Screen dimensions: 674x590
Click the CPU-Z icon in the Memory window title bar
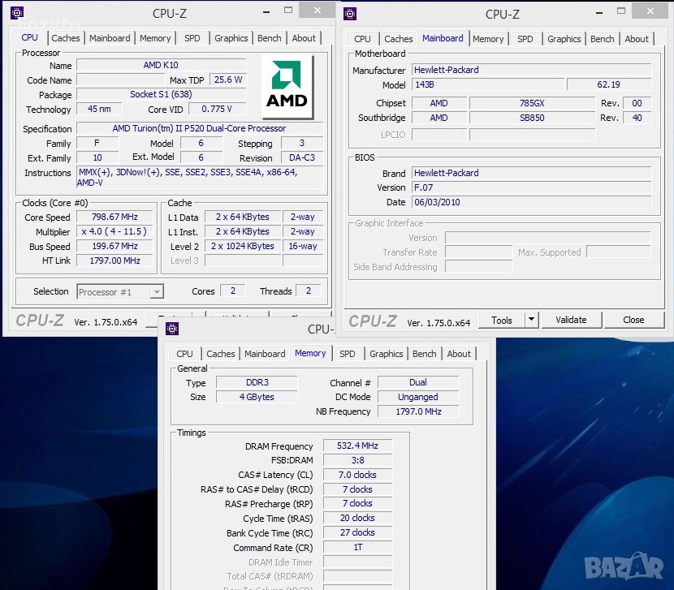[x=171, y=329]
